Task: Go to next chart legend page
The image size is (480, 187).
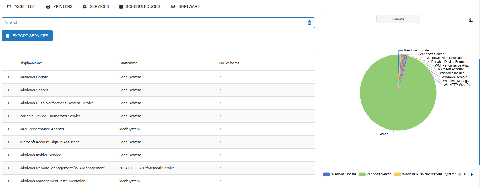Action: 472,174
